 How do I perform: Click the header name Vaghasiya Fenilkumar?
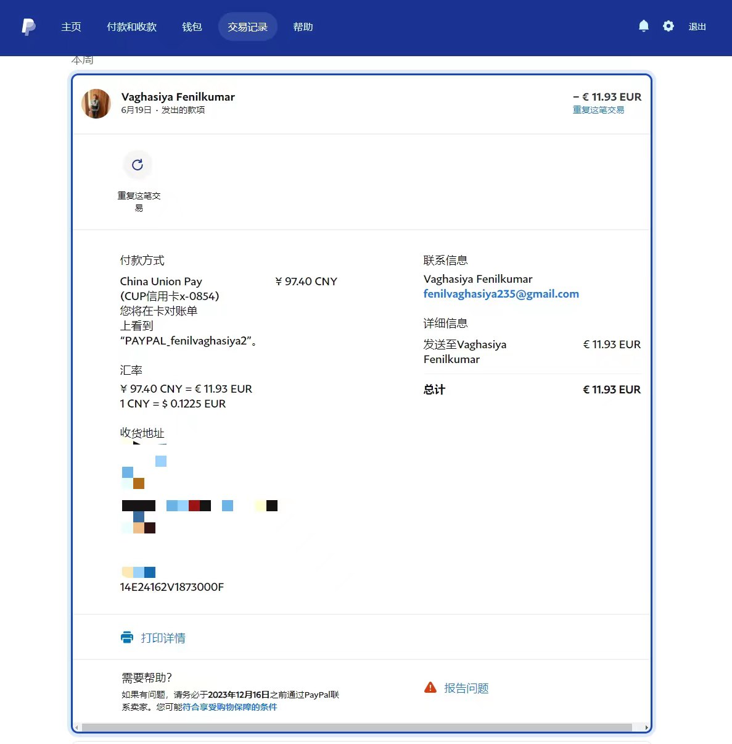click(178, 97)
